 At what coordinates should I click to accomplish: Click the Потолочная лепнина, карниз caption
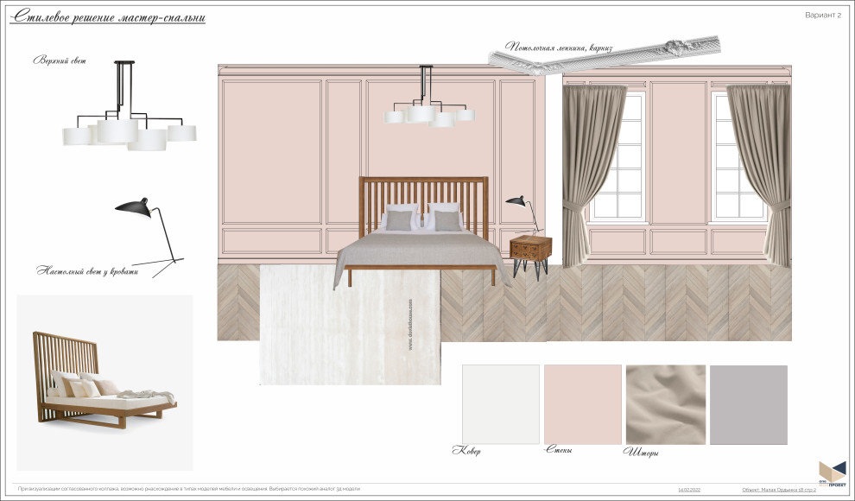coord(558,48)
